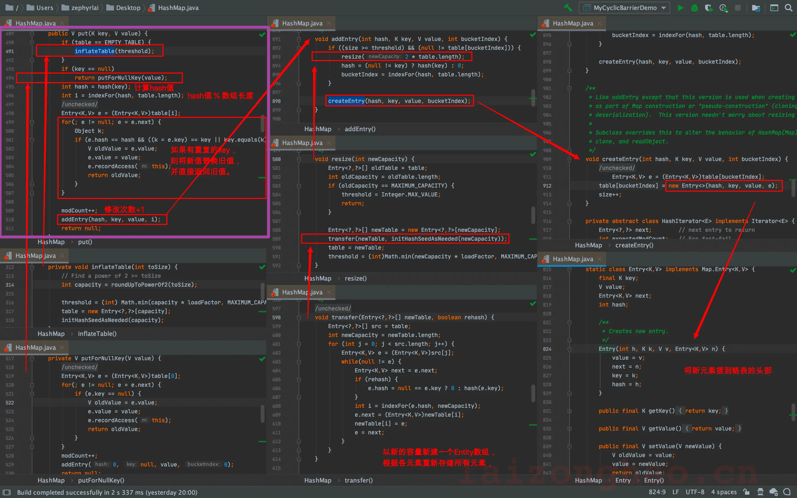Viewport: 797px width, 498px height.
Task: Click the green hammer Build Project icon
Action: pyautogui.click(x=568, y=7)
